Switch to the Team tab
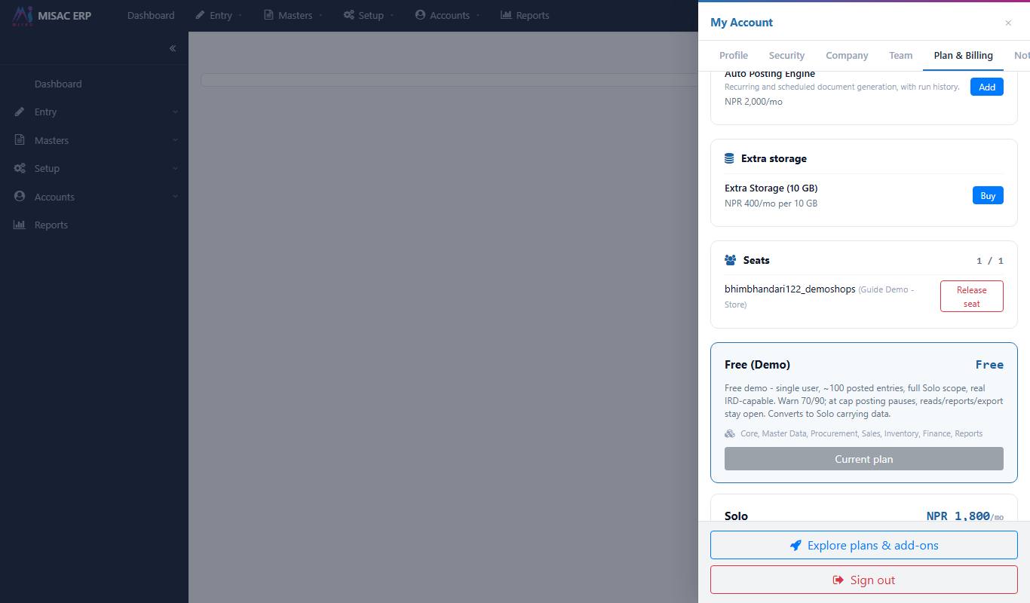 tap(900, 55)
